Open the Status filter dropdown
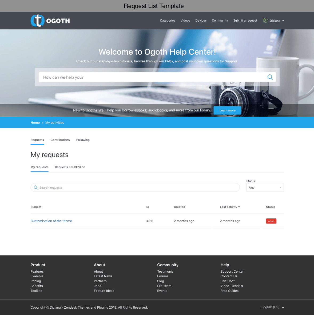The width and height of the screenshot is (314, 315). (x=265, y=188)
